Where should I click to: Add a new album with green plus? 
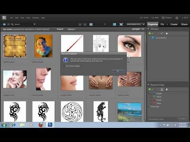(x=150, y=34)
